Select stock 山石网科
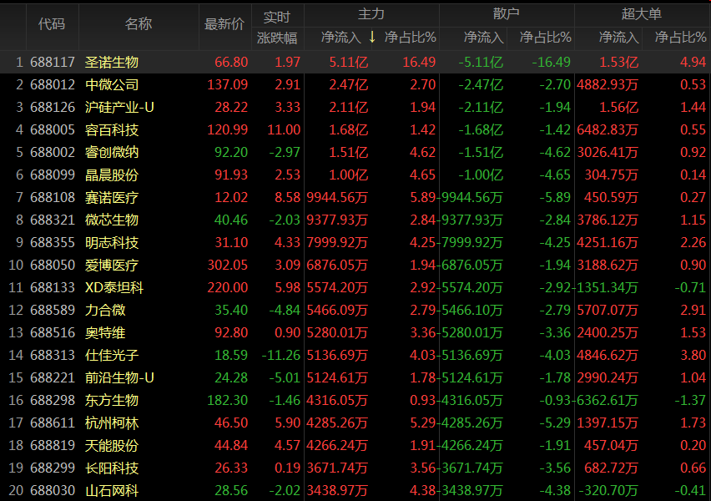This screenshot has height=501, width=711. click(x=112, y=491)
